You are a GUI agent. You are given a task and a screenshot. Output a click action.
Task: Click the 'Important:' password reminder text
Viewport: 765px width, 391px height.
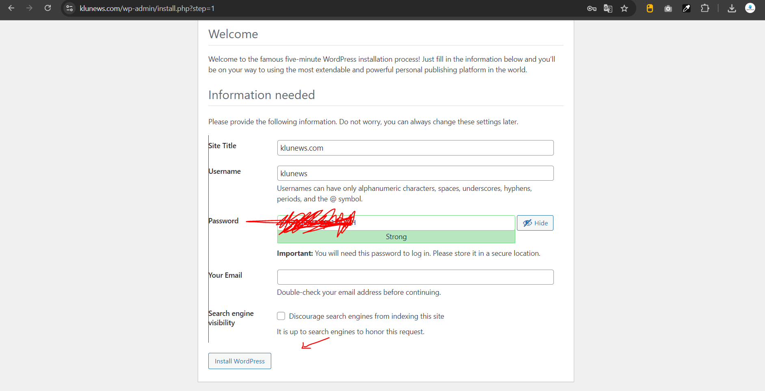408,253
